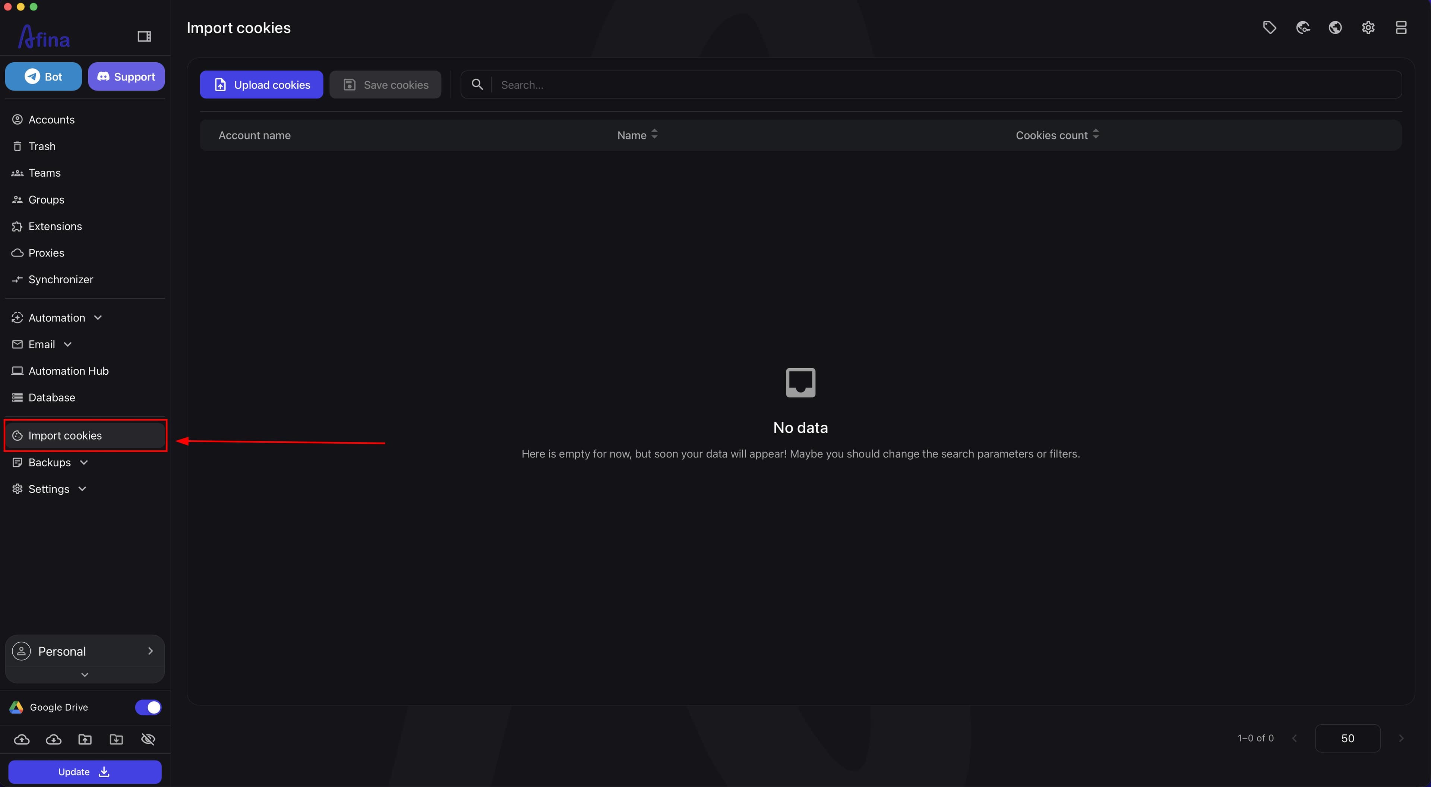1431x787 pixels.
Task: Collapse the sidebar panel icon
Action: point(145,37)
